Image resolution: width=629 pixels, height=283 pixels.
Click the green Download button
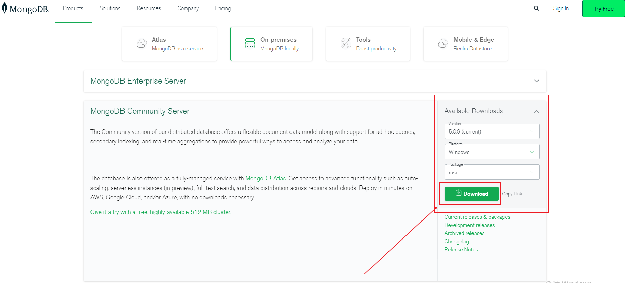[471, 194]
